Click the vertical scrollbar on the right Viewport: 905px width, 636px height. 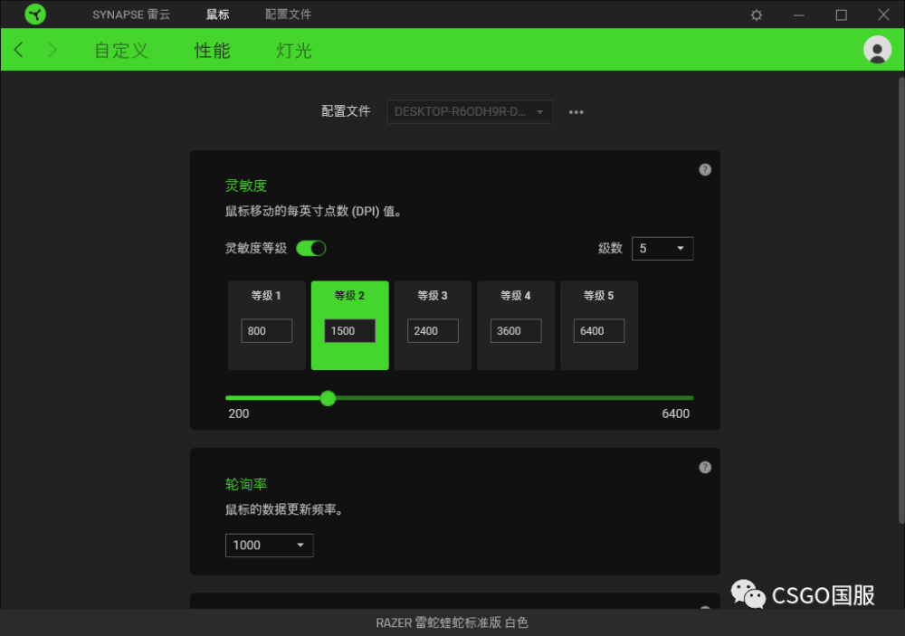901,300
